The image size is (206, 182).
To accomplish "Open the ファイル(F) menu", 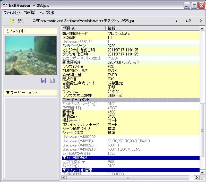I will pos(12,12).
